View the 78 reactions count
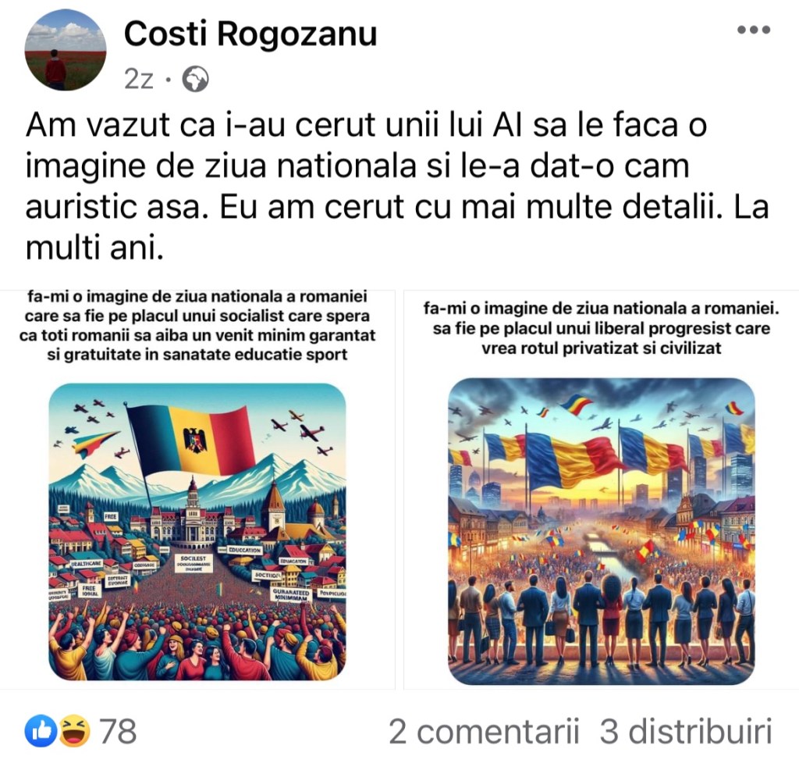Screen dimensions: 799x767 (x=118, y=731)
